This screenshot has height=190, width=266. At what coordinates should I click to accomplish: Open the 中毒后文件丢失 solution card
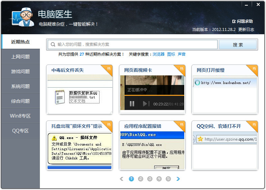click(79, 89)
